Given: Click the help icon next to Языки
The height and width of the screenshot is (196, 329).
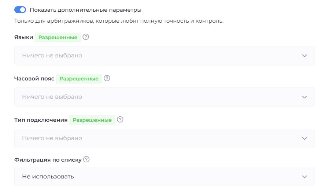Looking at the screenshot, I should click(86, 37).
